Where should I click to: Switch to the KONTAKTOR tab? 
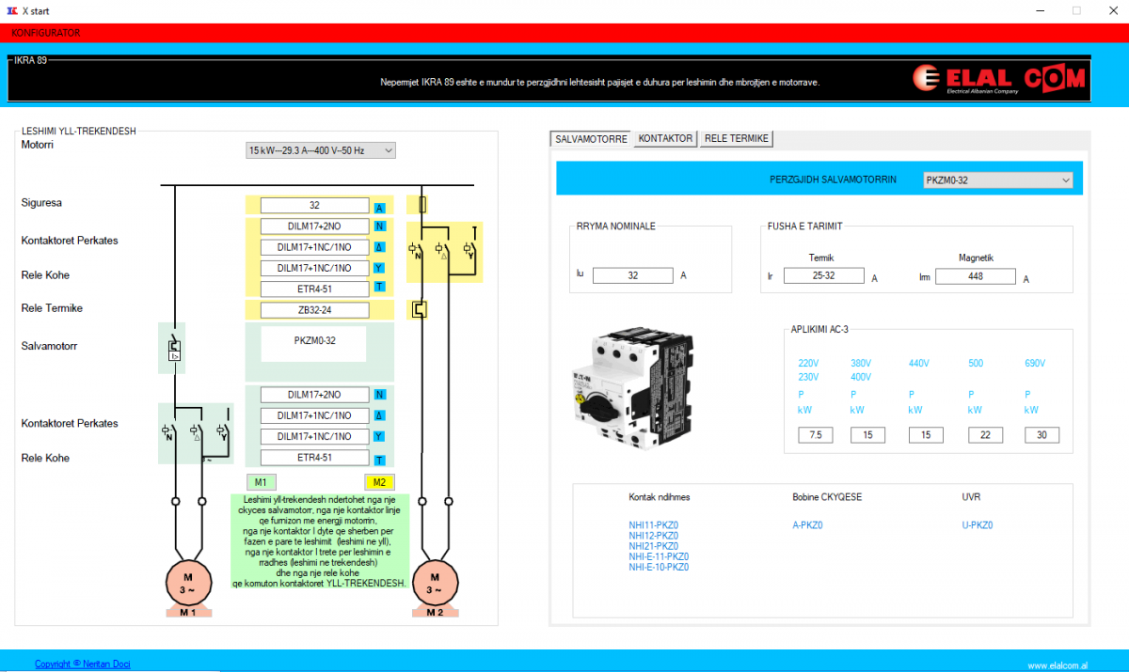click(665, 138)
